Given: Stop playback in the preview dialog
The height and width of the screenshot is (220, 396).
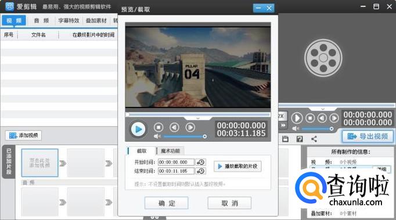Looking at the screenshot, I should point(159,128).
